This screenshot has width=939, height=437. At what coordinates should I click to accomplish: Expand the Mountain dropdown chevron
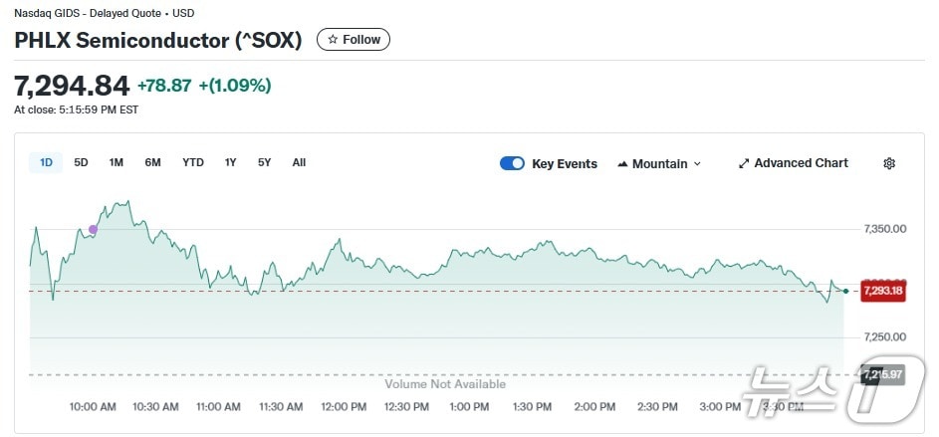[697, 164]
